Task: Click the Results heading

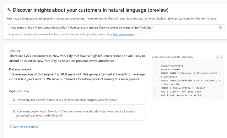Action: (15, 51)
